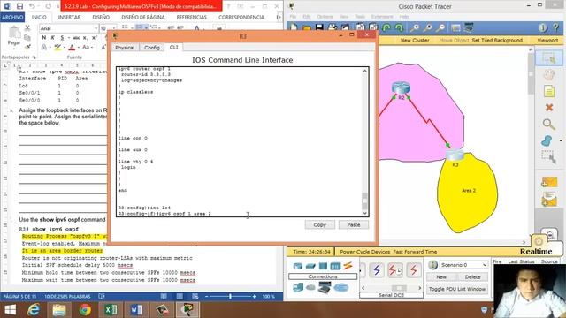Screen dimensions: 566x318
Task: Open the text highlight color dropdown arrow
Action: point(65,47)
